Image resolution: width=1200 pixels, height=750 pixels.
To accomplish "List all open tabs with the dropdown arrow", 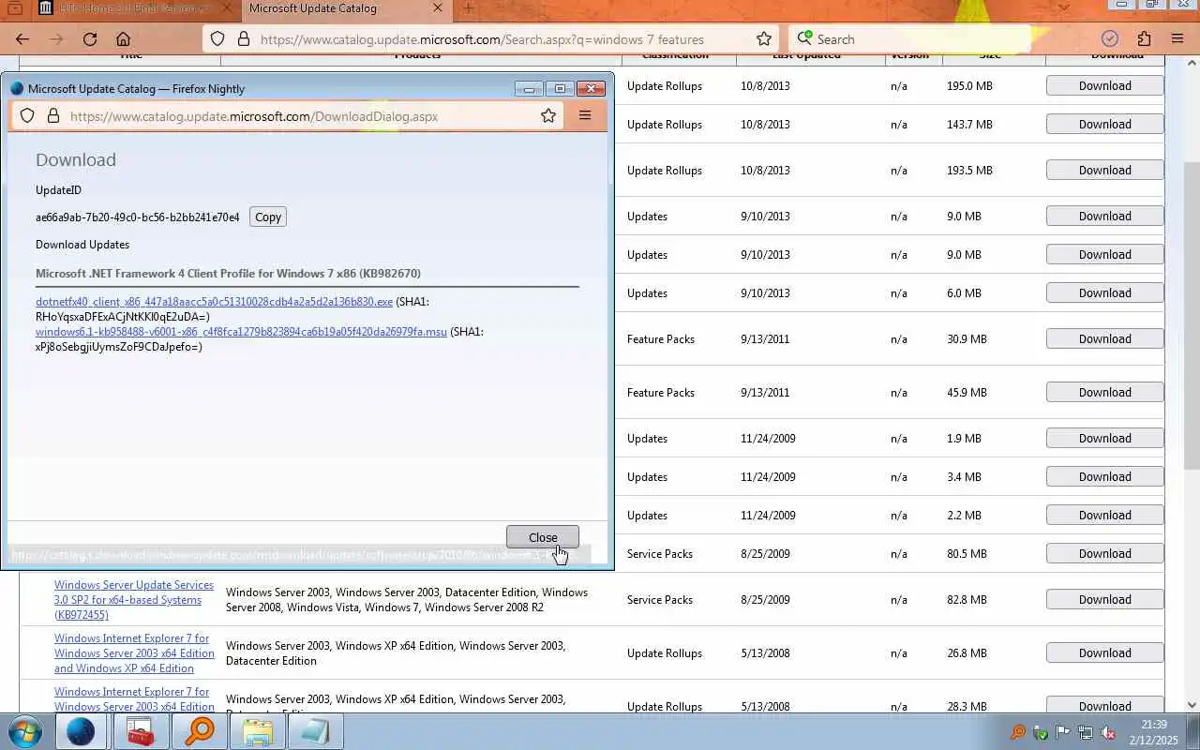I will 1063,8.
